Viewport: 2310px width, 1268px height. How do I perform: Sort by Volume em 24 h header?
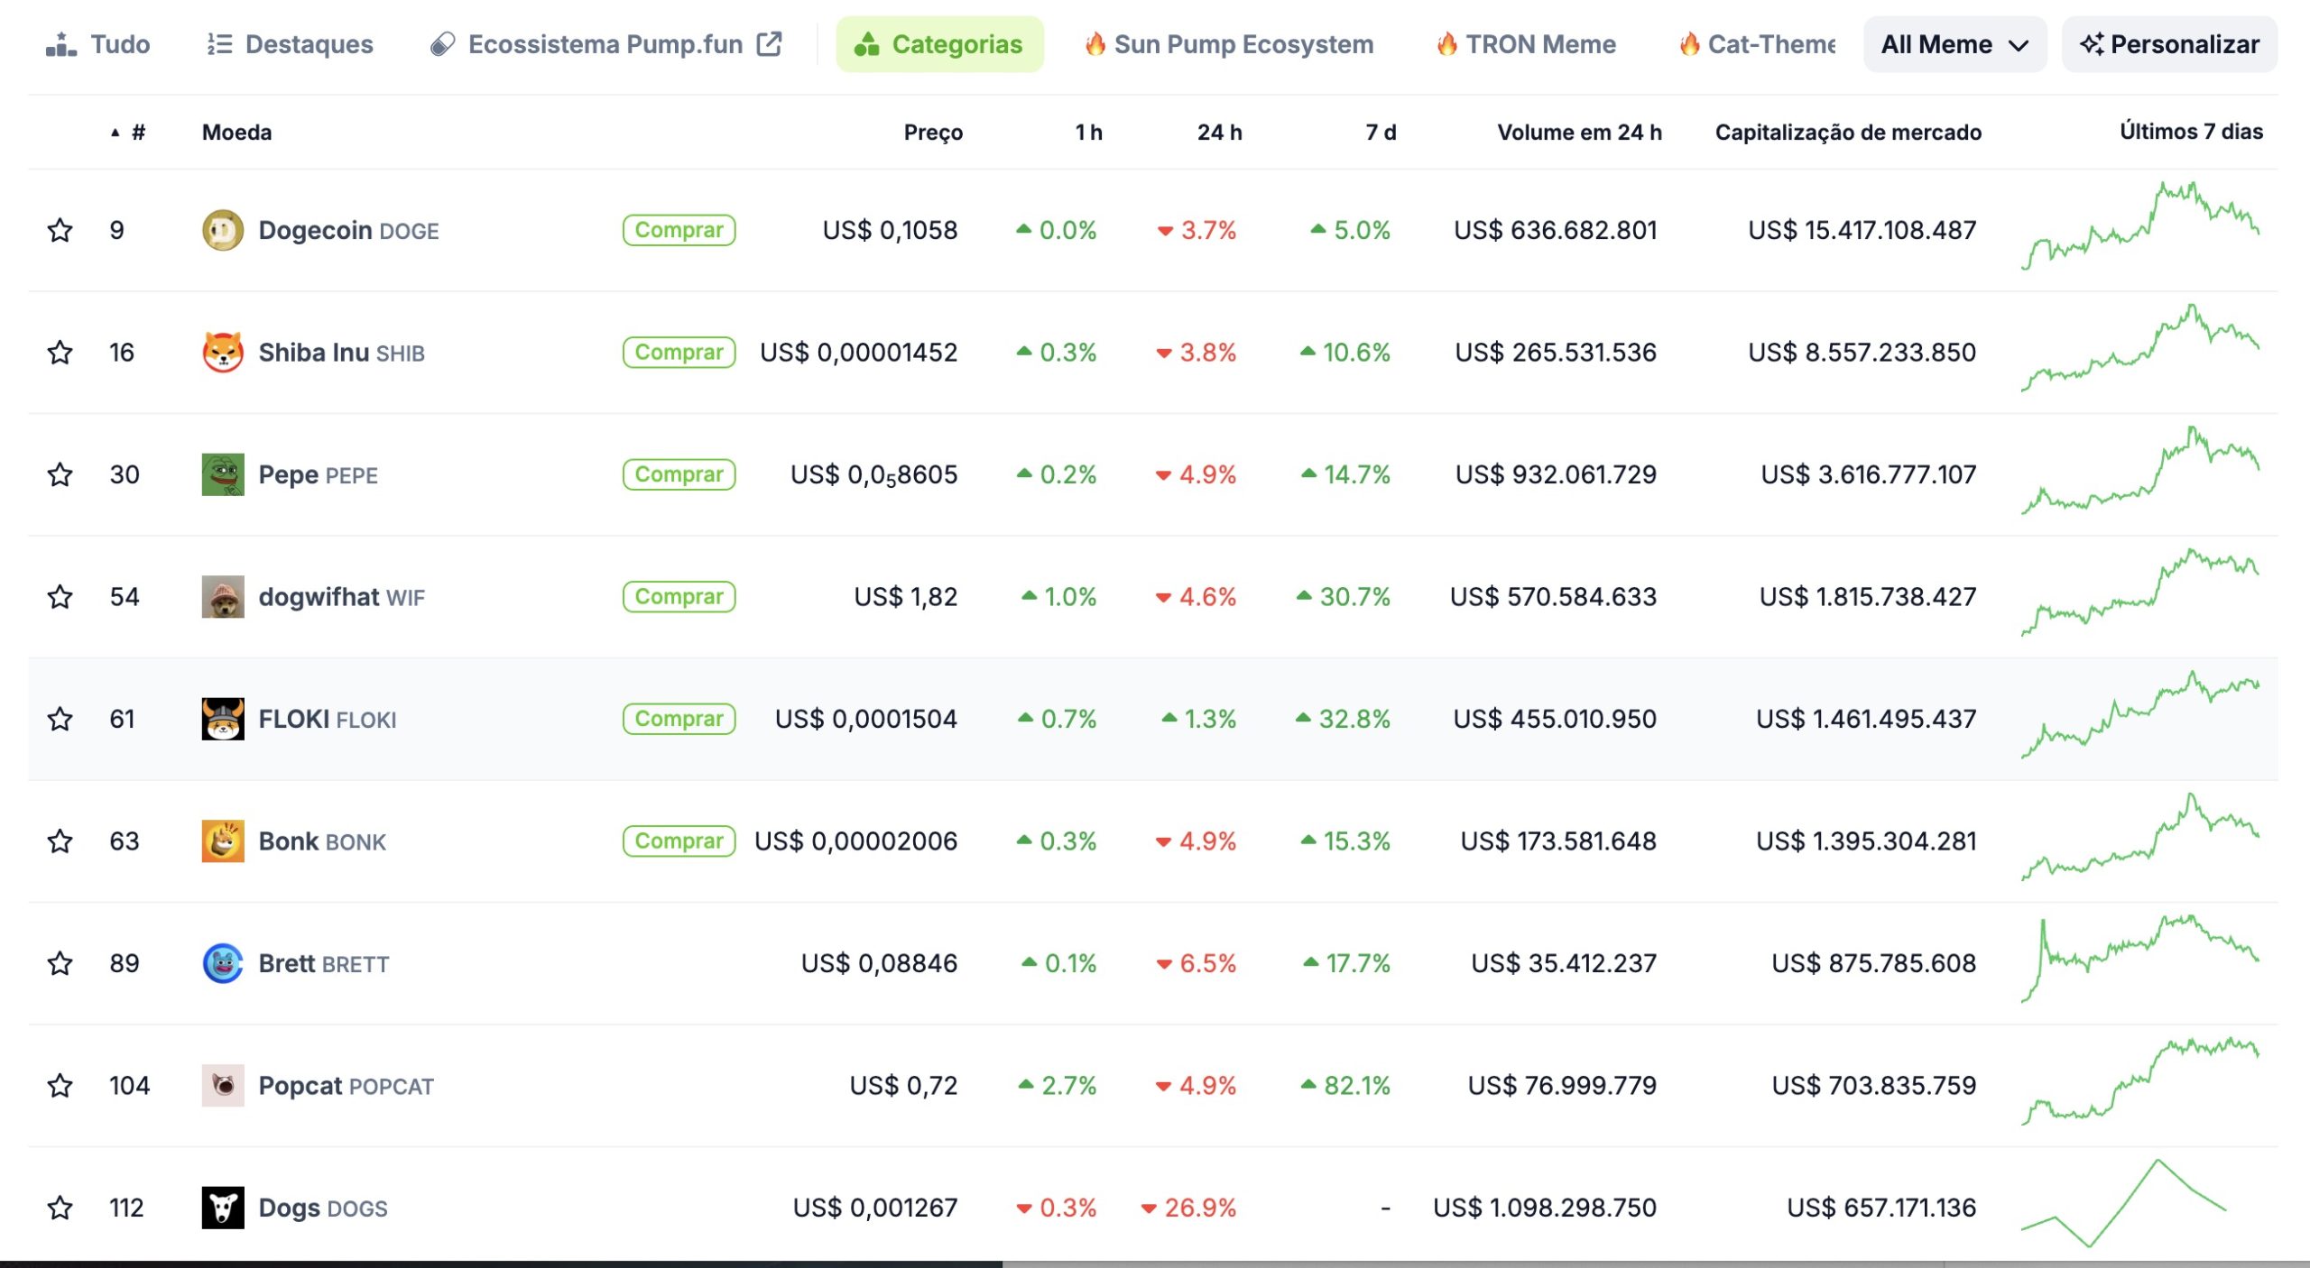[x=1579, y=133]
